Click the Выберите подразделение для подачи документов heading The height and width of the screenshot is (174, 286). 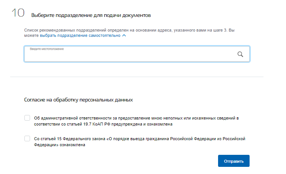[91, 15]
